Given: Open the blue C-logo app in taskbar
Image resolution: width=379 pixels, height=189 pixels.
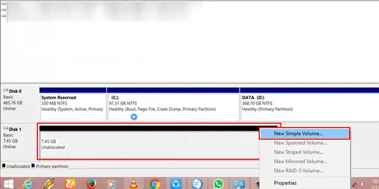Looking at the screenshot, I should click(197, 184).
